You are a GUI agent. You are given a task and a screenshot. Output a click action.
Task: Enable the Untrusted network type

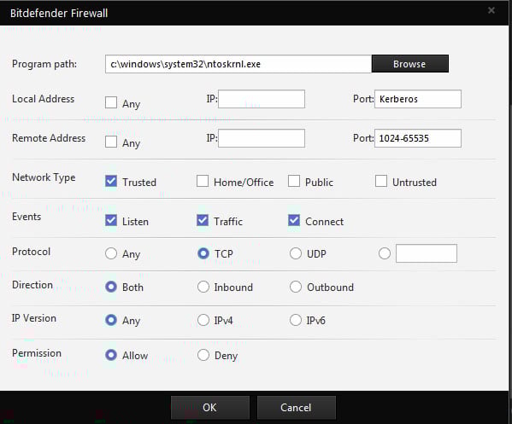click(x=381, y=181)
